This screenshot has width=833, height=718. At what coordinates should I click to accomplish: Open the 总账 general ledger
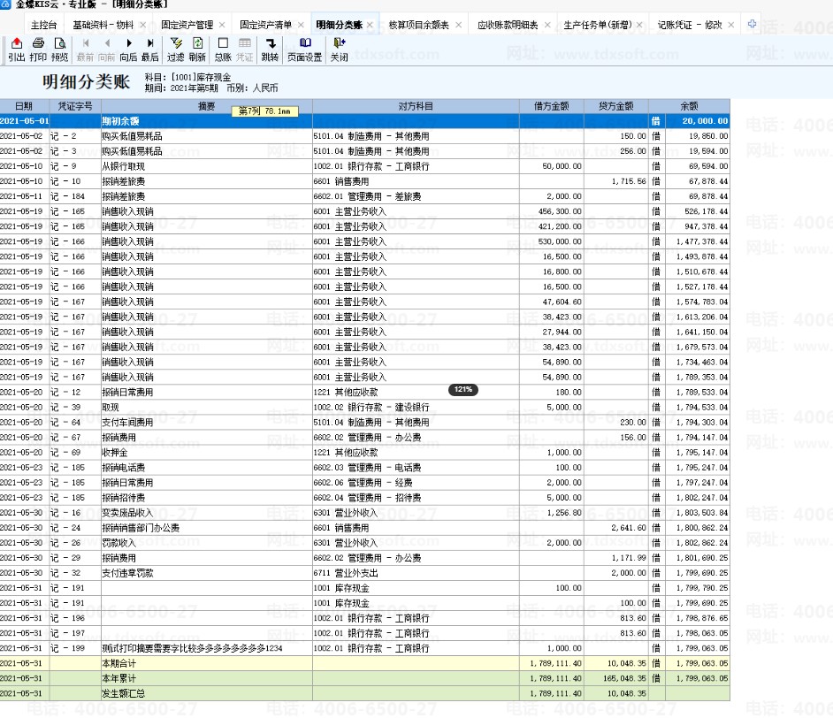pos(223,50)
